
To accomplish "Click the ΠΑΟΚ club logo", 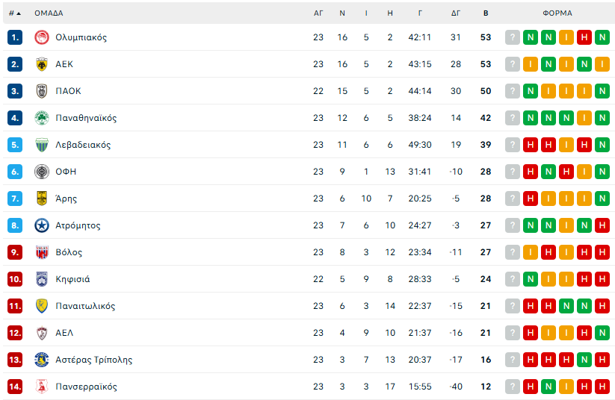I will pos(42,91).
